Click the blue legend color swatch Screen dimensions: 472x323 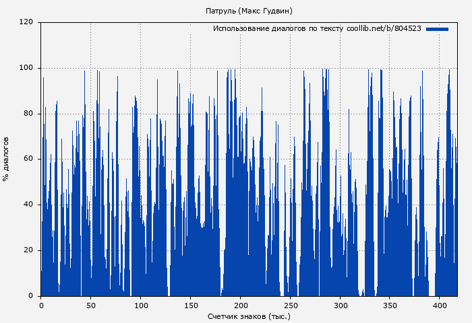click(x=437, y=29)
